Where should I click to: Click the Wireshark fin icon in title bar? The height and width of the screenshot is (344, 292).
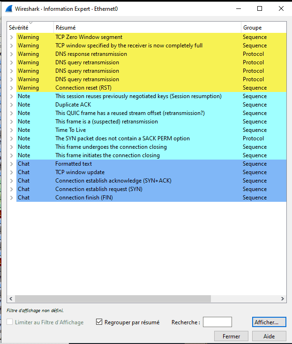(x=9, y=9)
